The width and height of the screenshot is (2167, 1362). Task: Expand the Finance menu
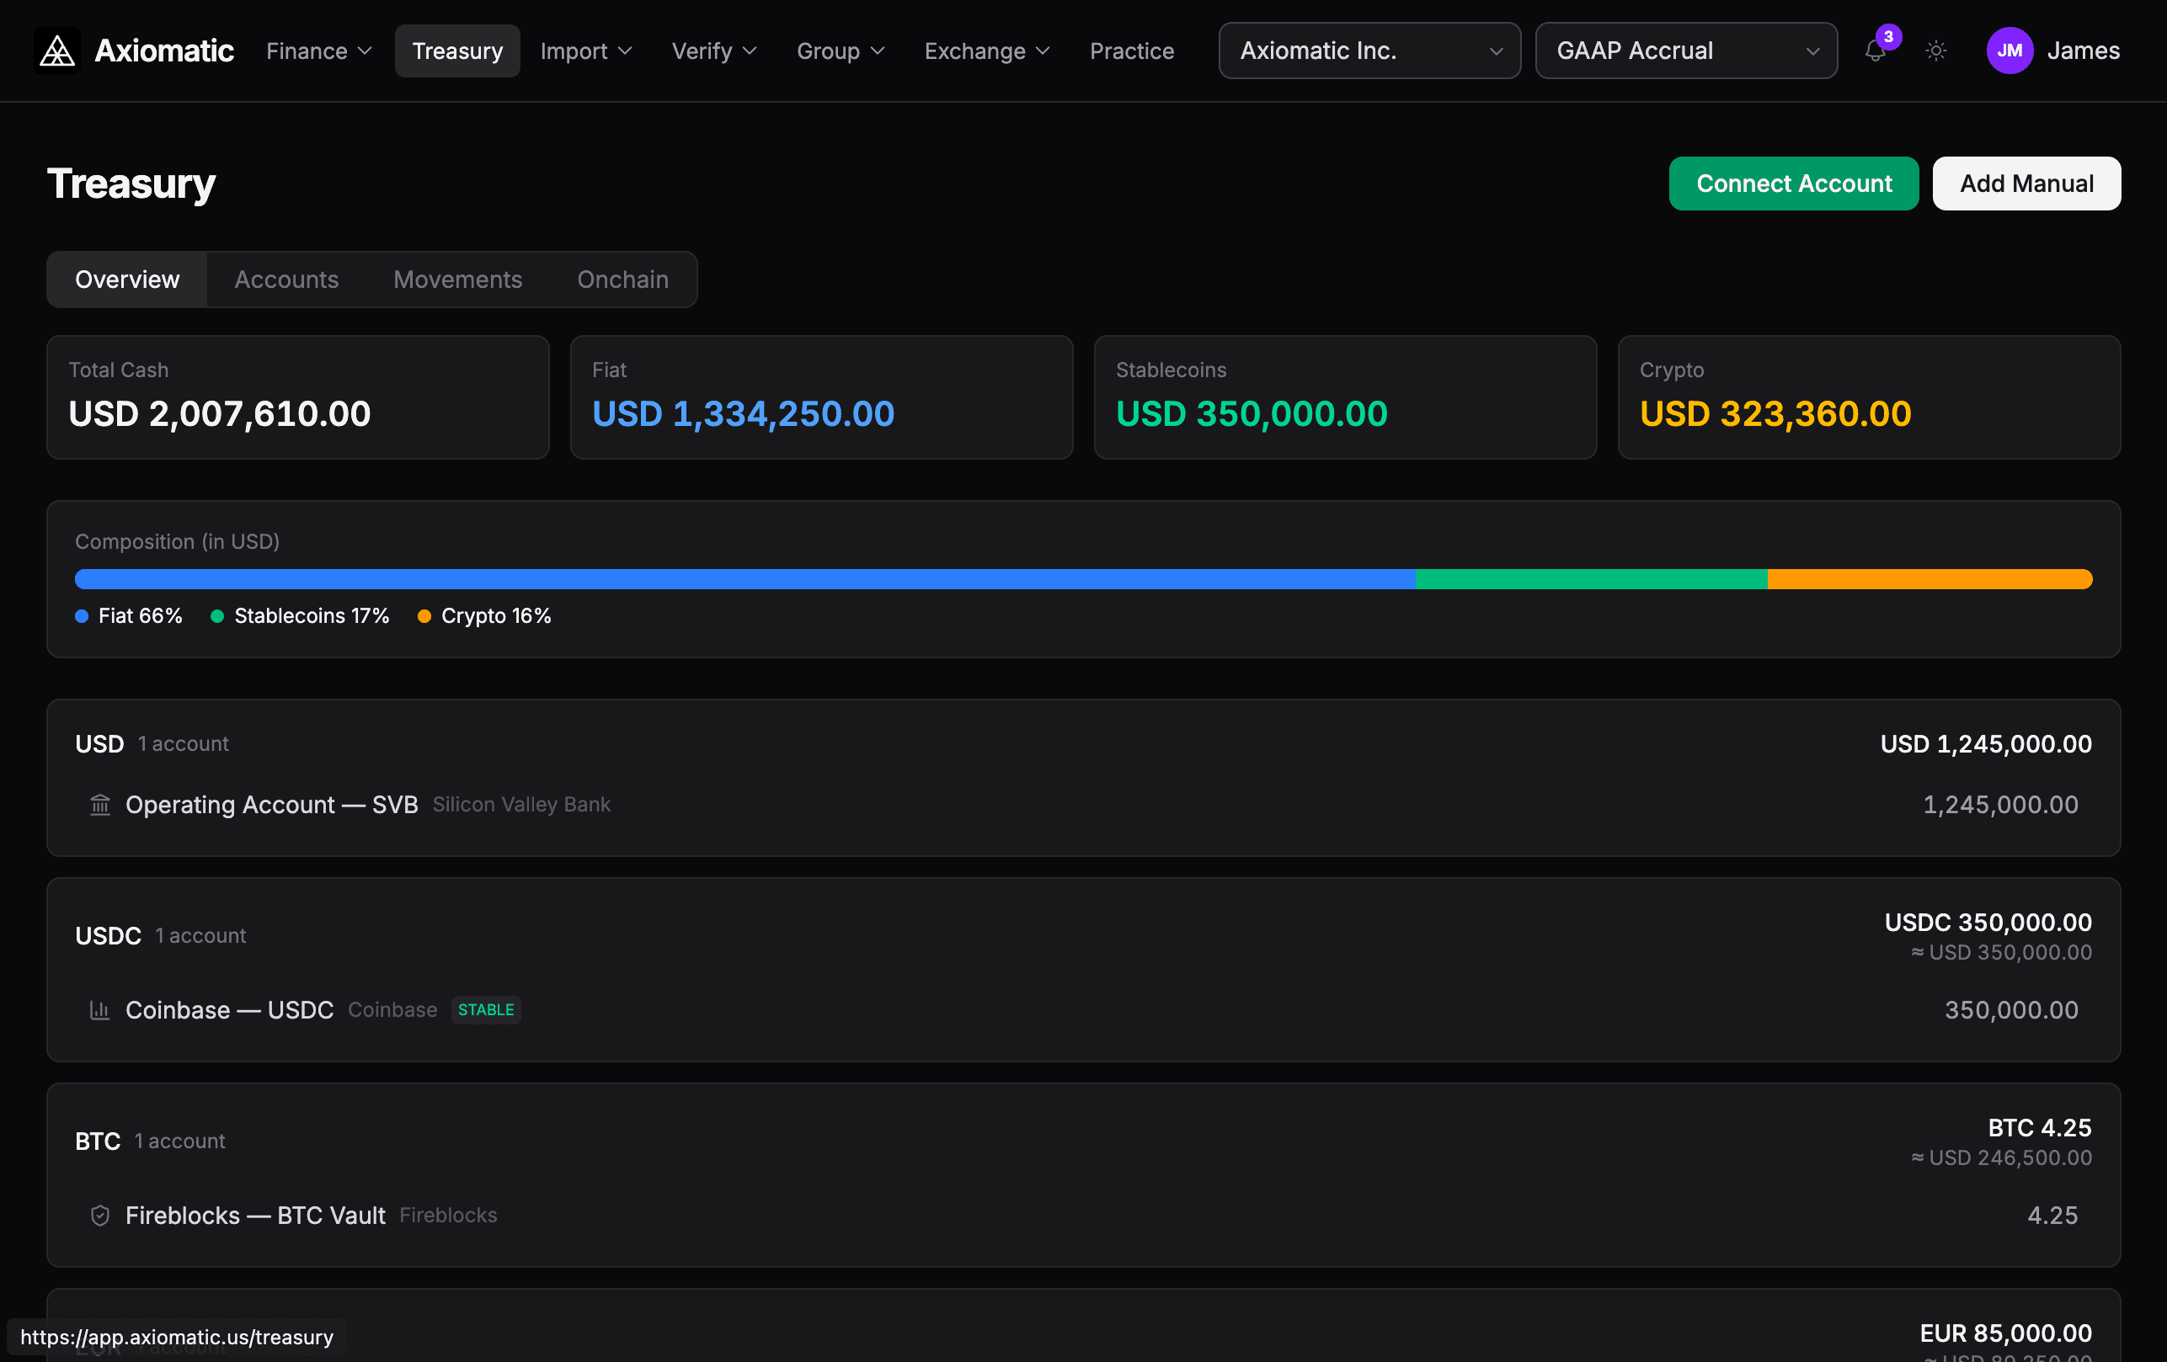[318, 51]
